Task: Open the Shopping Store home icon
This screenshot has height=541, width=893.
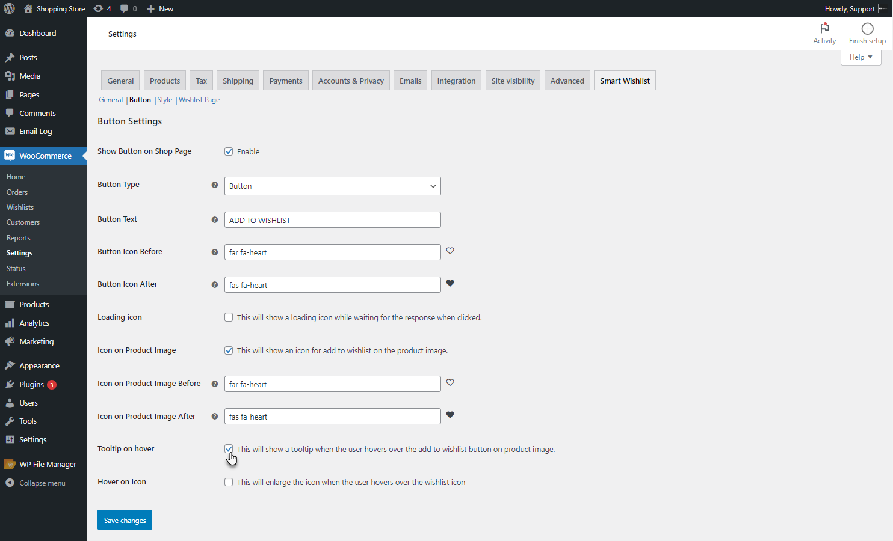Action: pyautogui.click(x=28, y=8)
